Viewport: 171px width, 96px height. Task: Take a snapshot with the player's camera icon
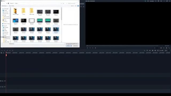164,48
